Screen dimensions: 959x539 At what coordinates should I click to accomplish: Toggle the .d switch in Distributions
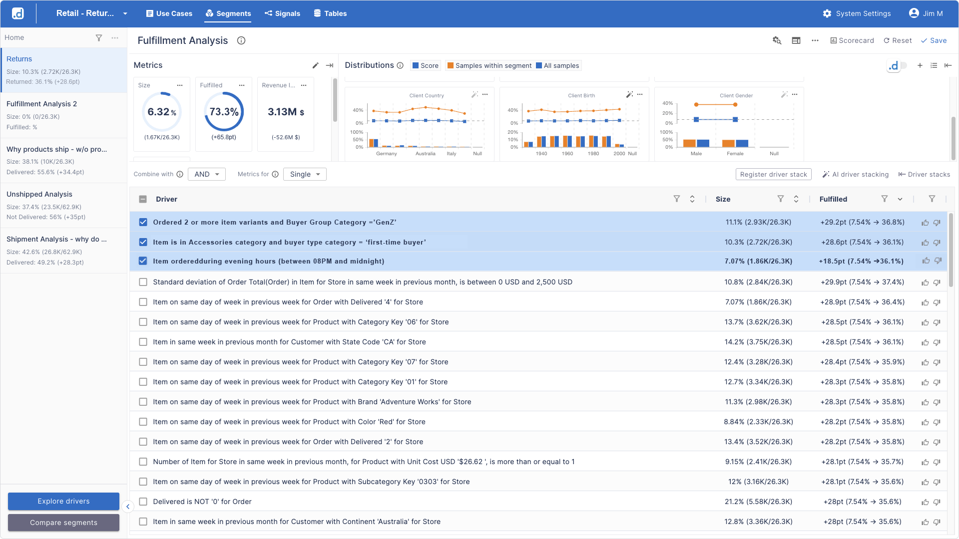(897, 65)
